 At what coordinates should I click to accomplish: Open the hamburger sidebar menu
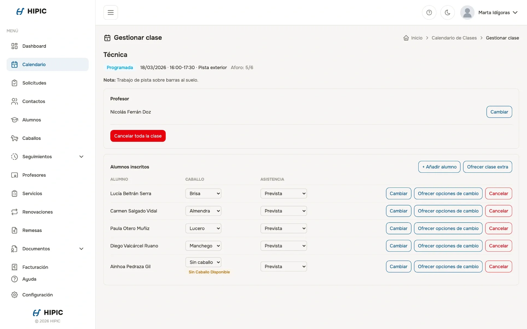click(x=111, y=12)
